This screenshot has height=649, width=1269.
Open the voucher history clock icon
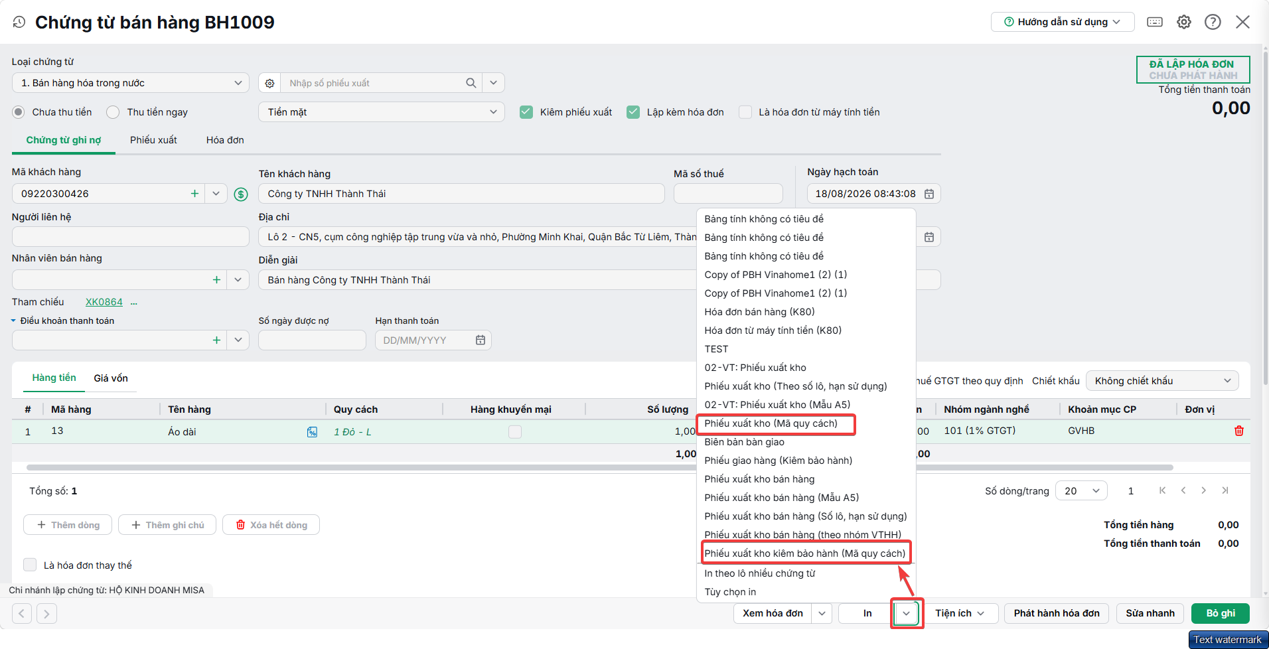tap(19, 23)
